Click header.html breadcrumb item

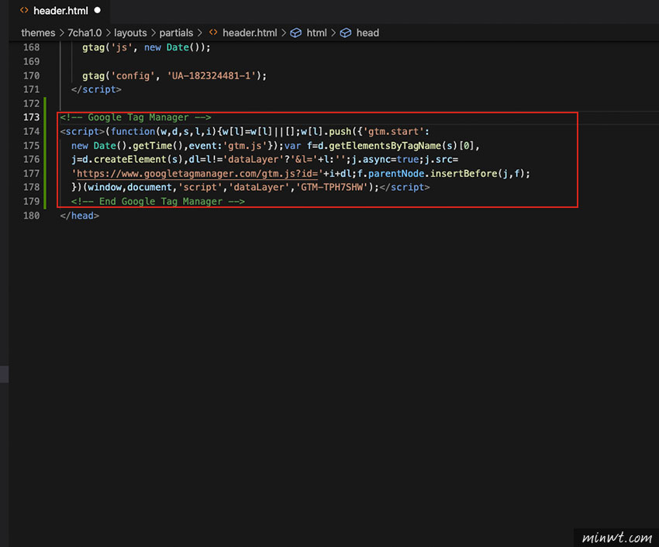(250, 33)
